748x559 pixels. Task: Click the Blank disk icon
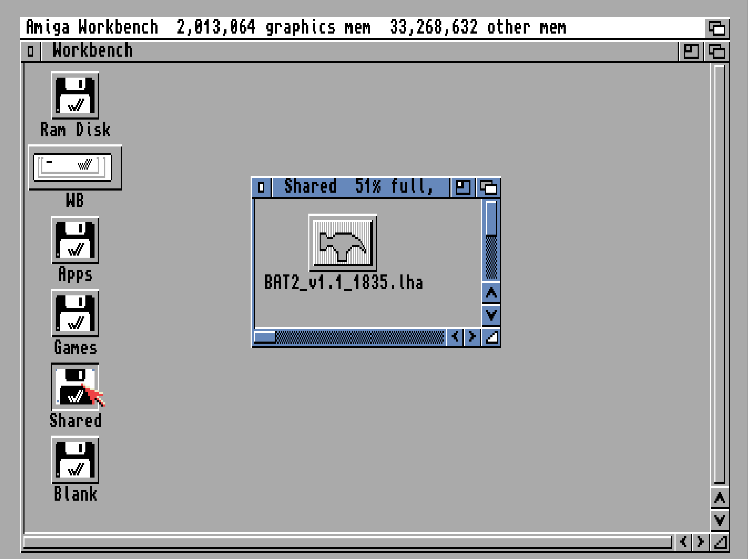pos(75,459)
